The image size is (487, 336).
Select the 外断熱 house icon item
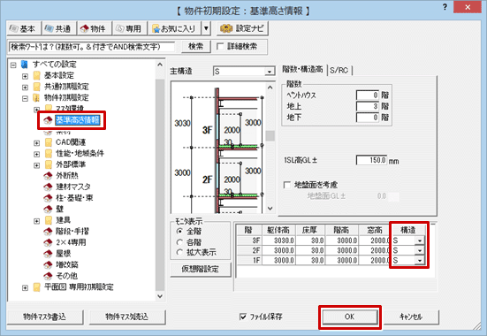(48, 176)
